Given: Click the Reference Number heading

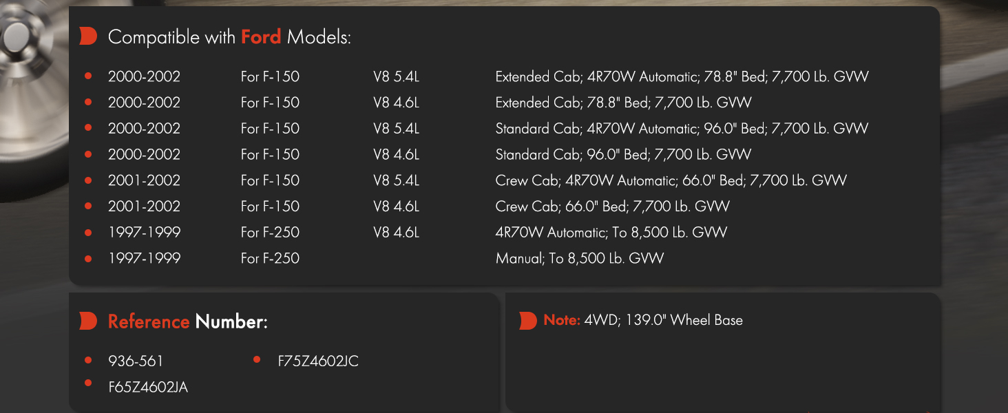Looking at the screenshot, I should [x=187, y=321].
